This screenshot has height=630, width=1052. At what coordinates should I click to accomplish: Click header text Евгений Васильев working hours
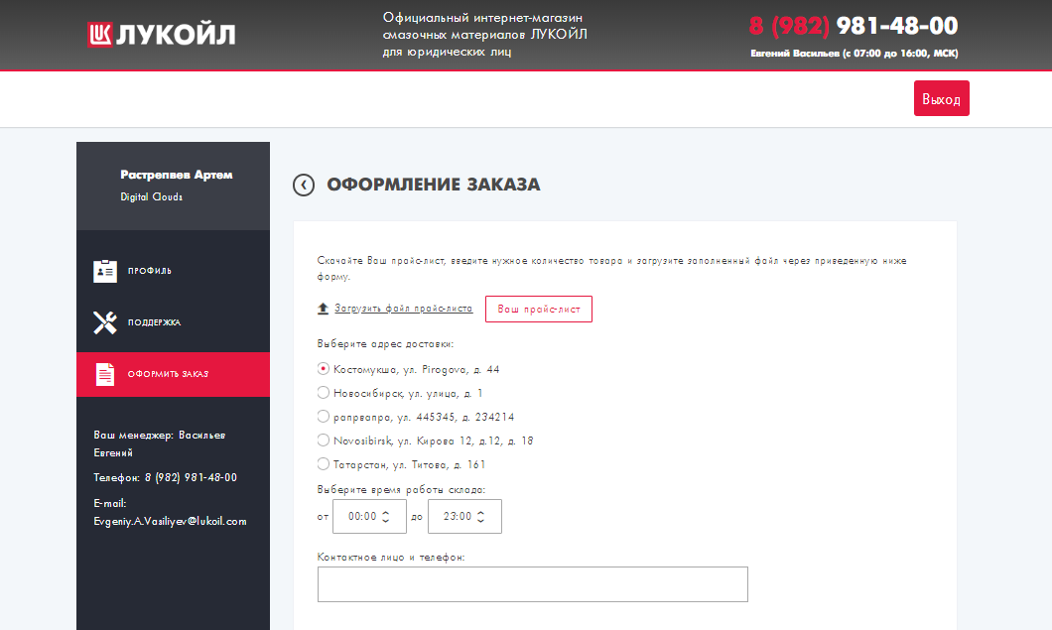pos(855,54)
